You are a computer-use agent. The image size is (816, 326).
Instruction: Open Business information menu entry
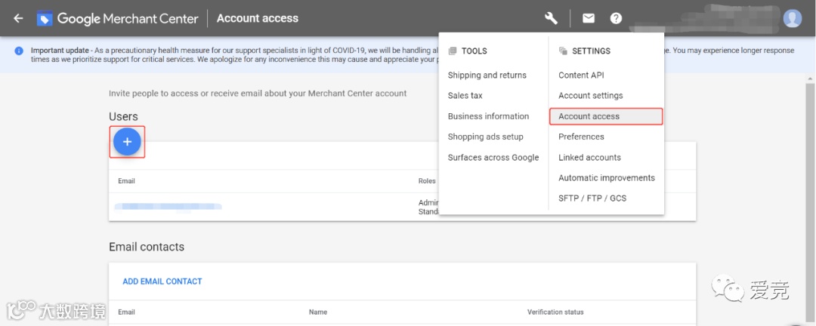point(488,116)
